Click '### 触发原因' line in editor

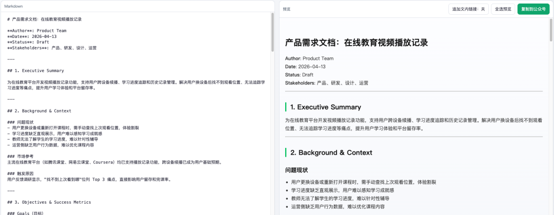tap(20, 174)
